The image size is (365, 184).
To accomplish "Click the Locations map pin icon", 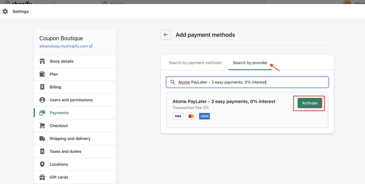I will [x=42, y=164].
